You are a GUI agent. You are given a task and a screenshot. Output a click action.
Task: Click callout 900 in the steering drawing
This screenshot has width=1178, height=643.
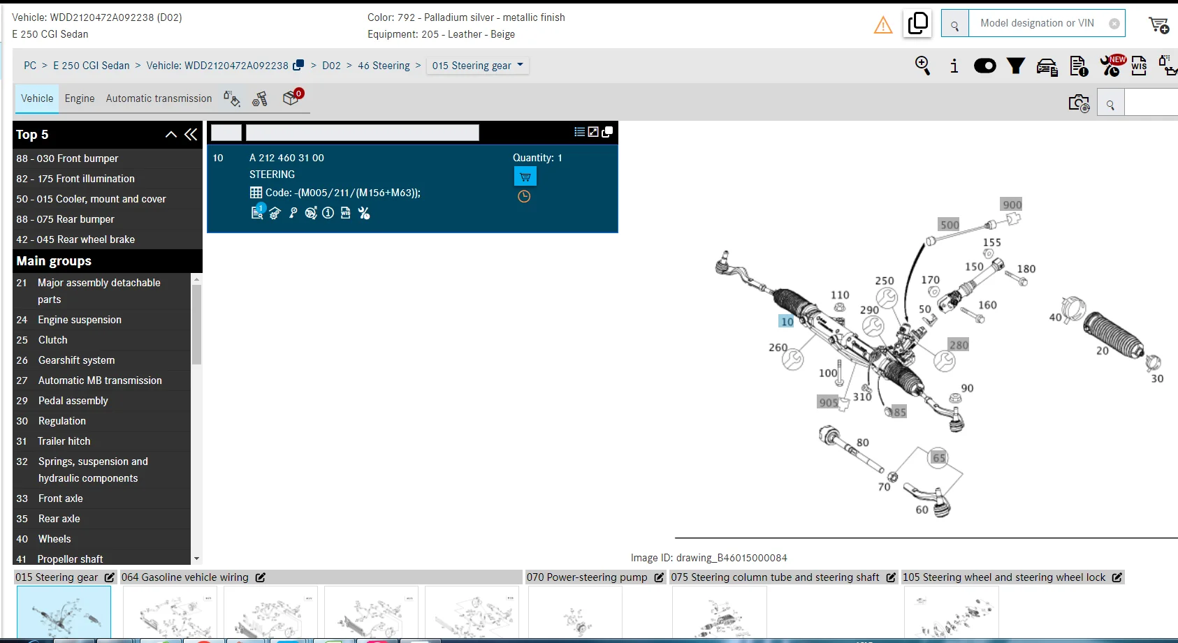click(x=1012, y=205)
